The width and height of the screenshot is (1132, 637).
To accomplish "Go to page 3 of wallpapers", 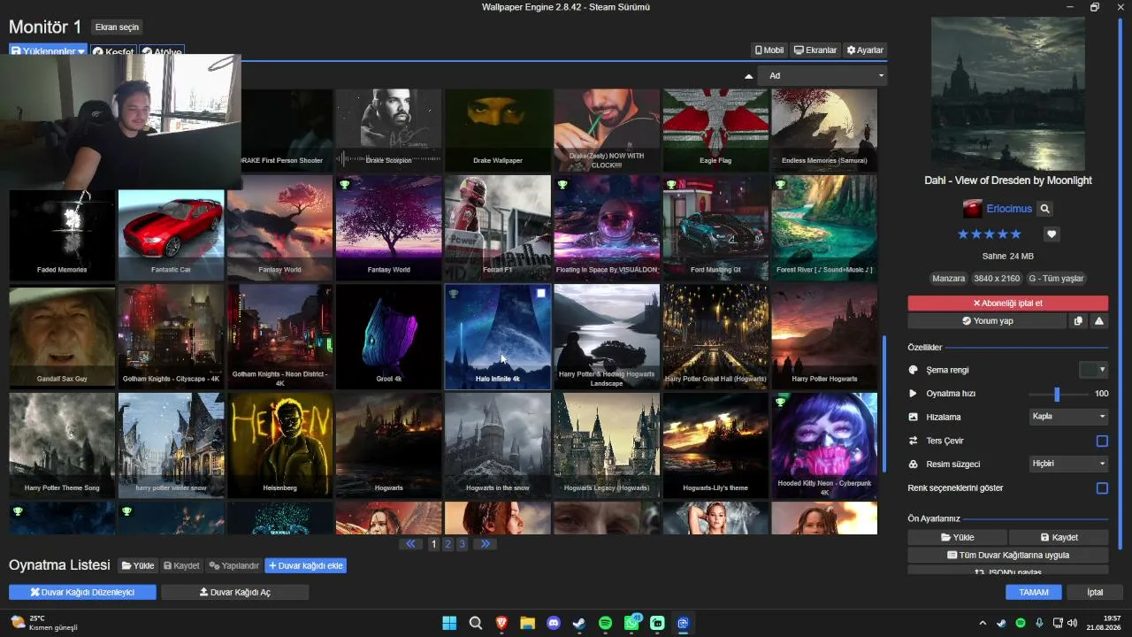I will pos(462,544).
